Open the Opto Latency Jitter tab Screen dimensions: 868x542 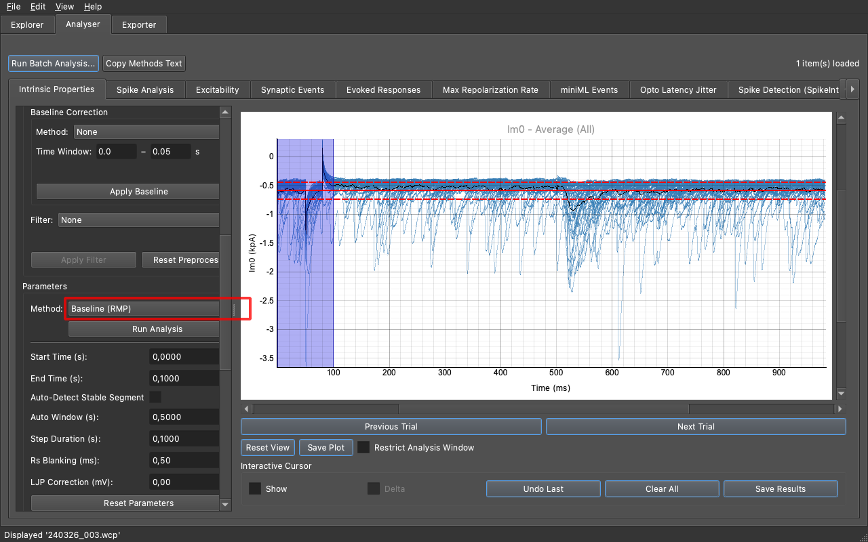[x=678, y=89]
